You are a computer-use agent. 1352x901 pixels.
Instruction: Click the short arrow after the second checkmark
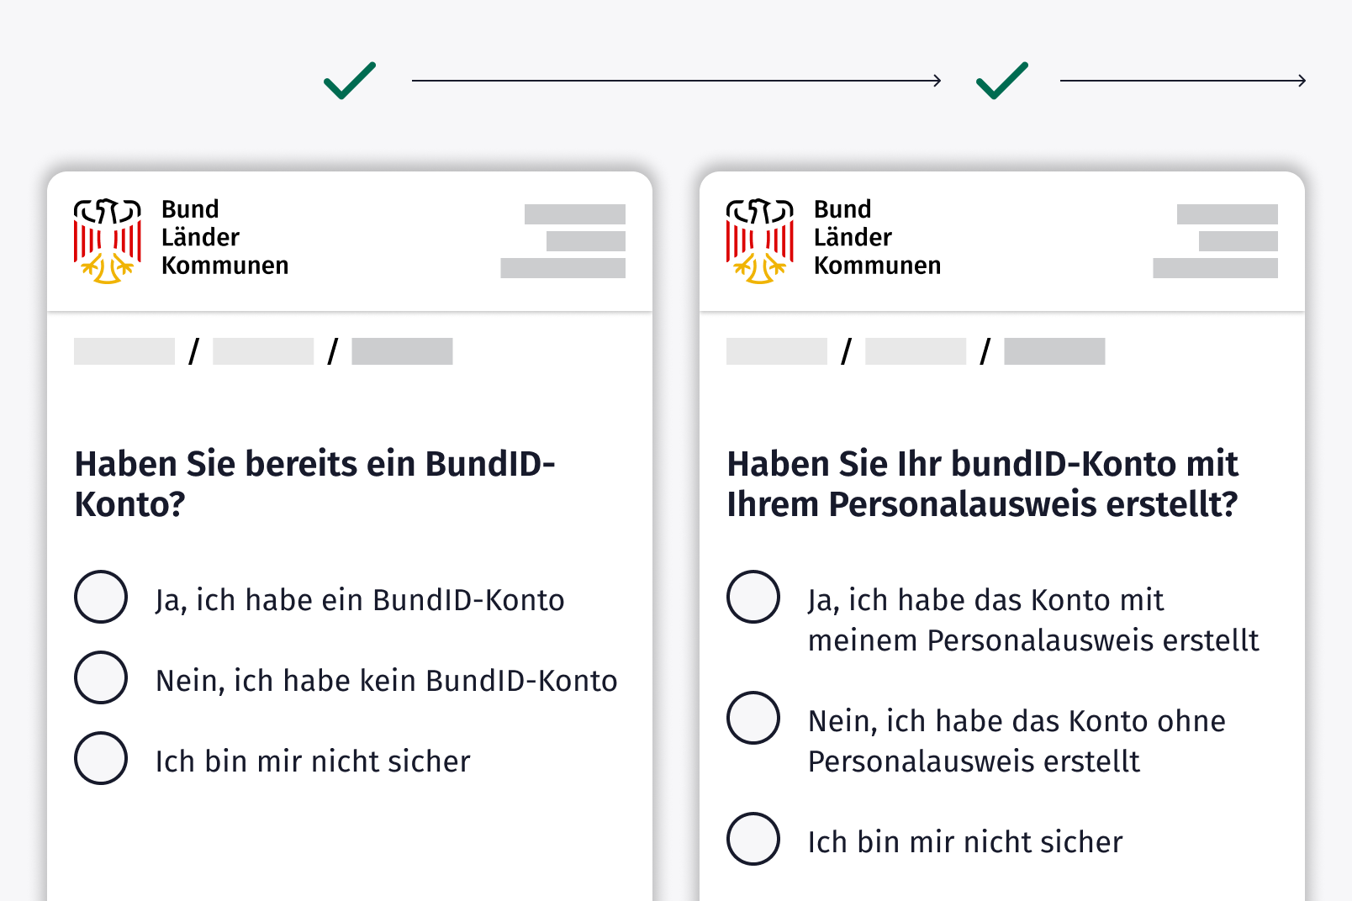[1182, 81]
